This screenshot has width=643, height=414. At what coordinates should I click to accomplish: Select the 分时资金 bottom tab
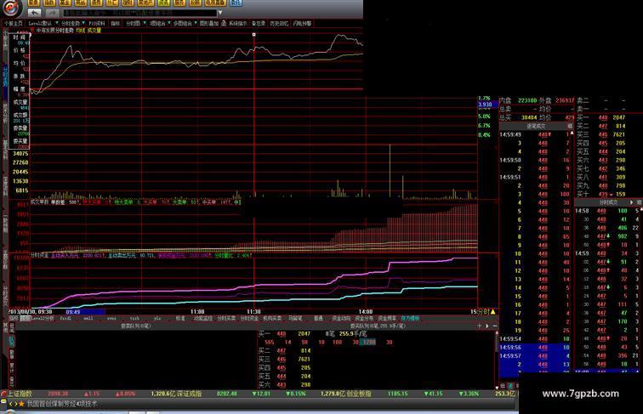(249, 318)
